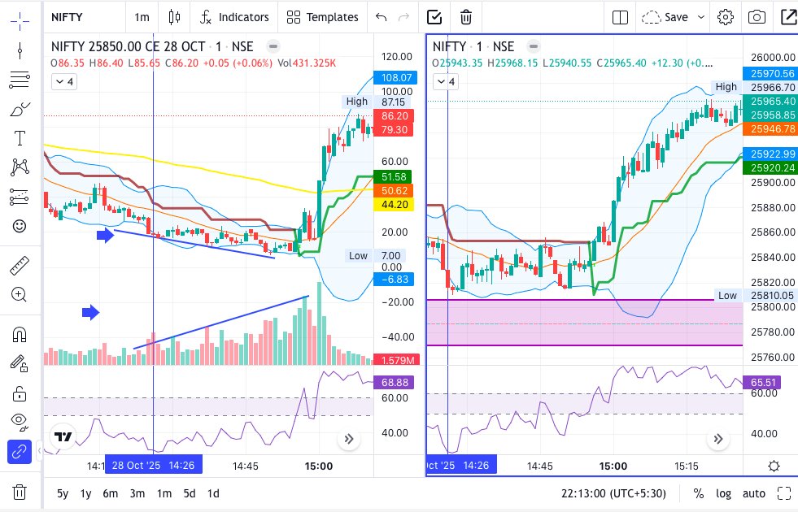Collapse the drawing toolbar side arrow
This screenshot has height=512, width=798.
coord(40,451)
